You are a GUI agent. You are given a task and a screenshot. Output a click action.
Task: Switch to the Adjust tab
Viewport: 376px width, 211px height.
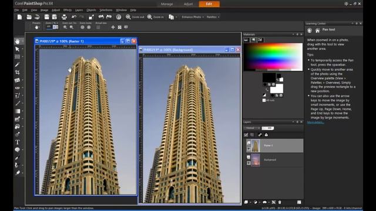click(188, 4)
